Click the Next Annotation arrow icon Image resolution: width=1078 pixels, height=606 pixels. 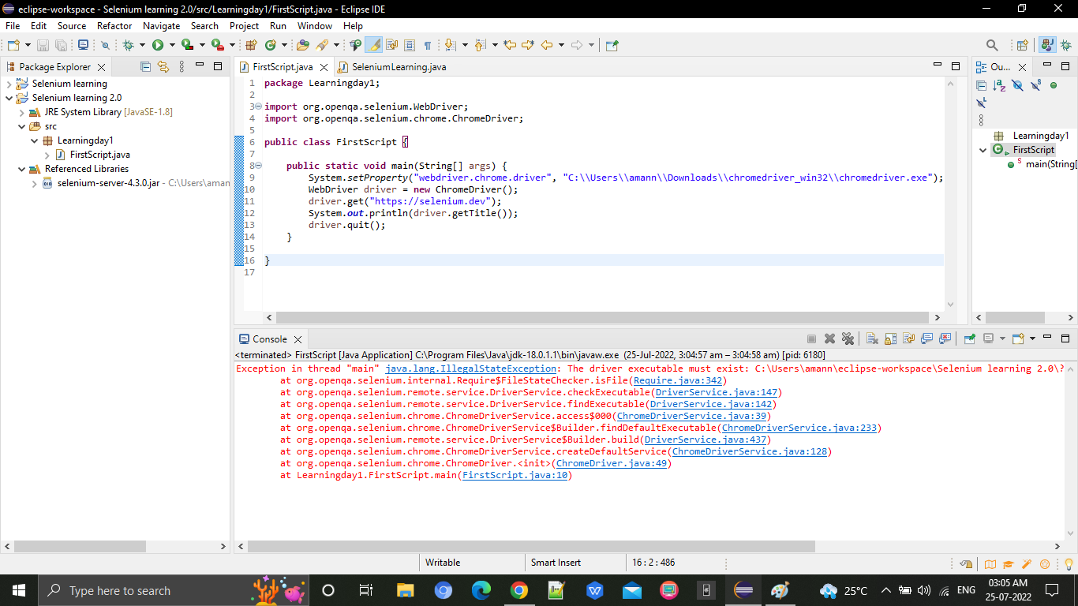(449, 45)
